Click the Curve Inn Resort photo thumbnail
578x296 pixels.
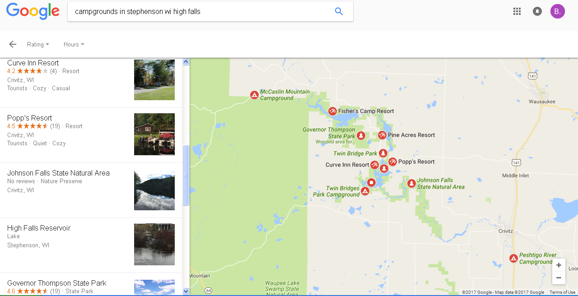click(x=154, y=79)
